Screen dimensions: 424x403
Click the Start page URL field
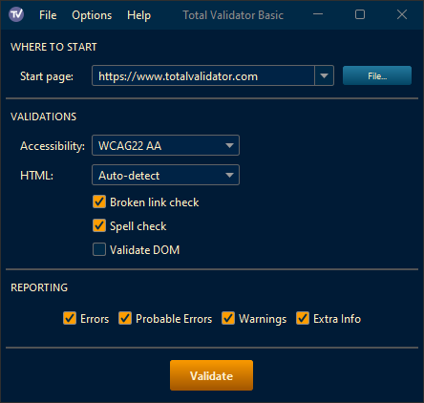tap(203, 75)
